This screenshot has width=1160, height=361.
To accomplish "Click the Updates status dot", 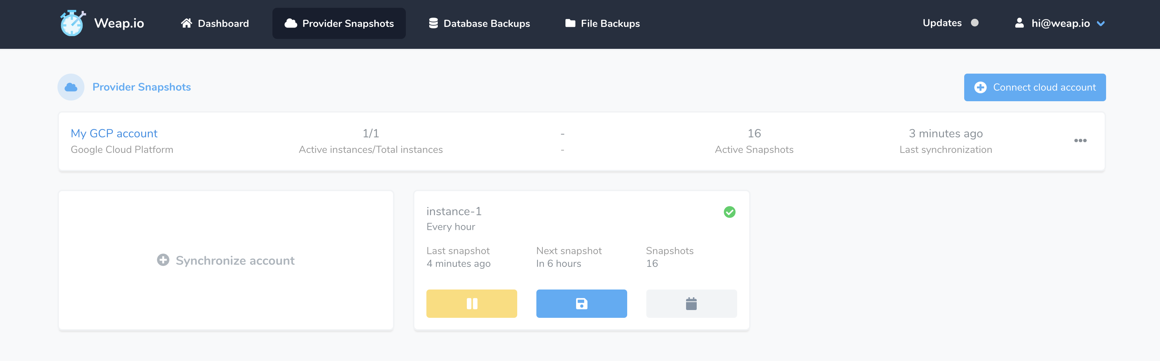I will 974,23.
